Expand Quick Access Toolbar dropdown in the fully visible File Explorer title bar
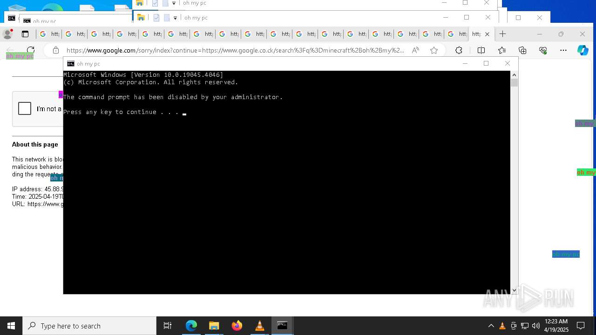 [x=175, y=18]
